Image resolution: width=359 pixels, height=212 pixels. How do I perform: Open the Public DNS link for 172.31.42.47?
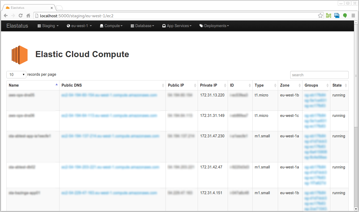(x=110, y=167)
